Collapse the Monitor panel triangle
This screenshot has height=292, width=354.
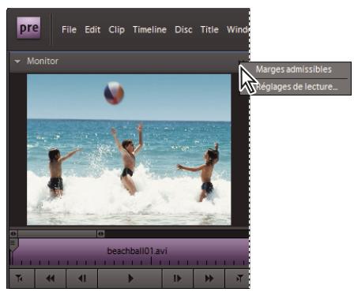17,62
